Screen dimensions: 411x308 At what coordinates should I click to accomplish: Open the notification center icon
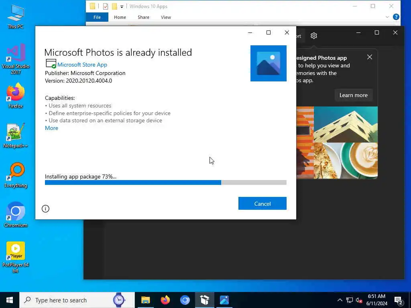tap(398, 300)
